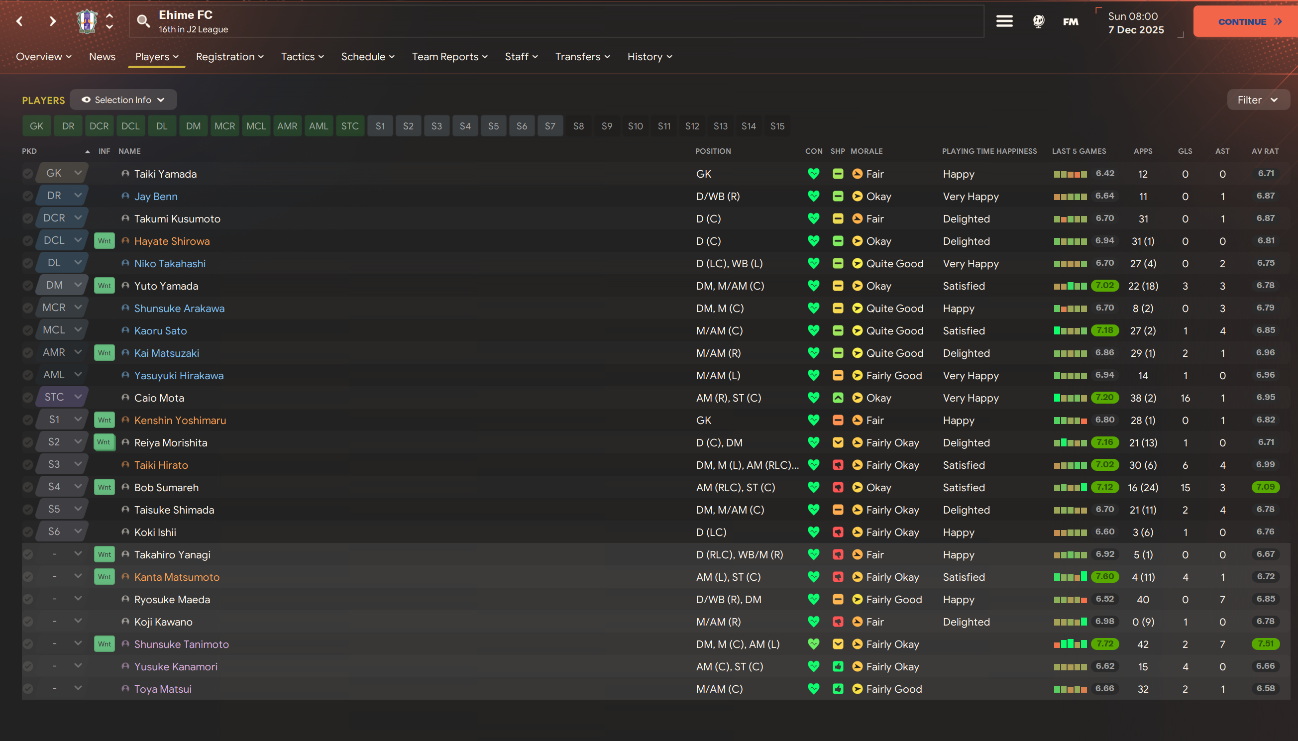Click Caio Mota's sharpness icon
Viewport: 1298px width, 741px height.
[838, 398]
